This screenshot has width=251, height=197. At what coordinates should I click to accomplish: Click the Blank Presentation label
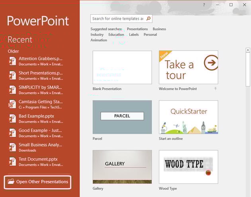coord(107,89)
